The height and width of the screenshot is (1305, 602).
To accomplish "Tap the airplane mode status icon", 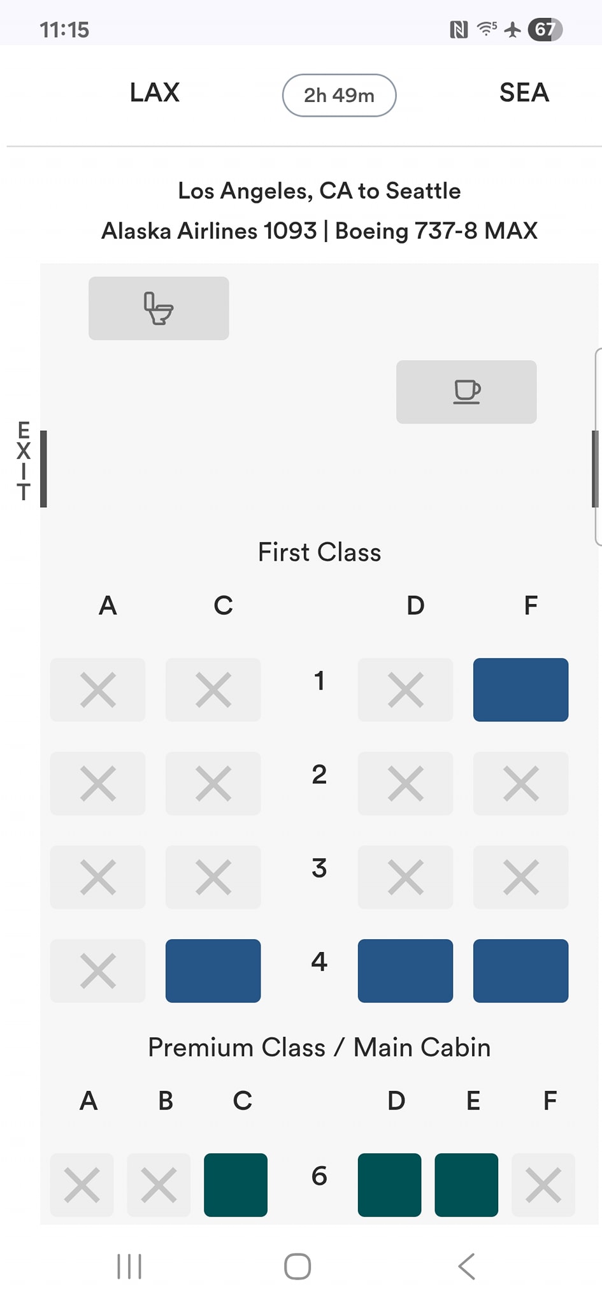I will [x=513, y=29].
